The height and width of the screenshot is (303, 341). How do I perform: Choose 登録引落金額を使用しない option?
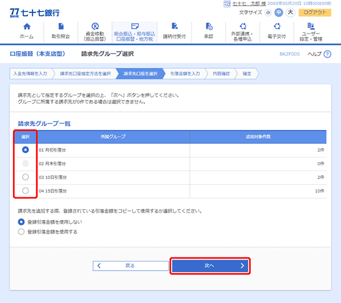coord(21,222)
